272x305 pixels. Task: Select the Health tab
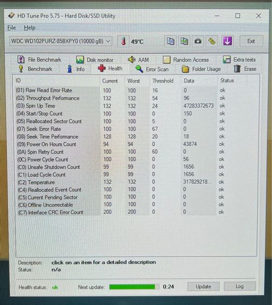coord(110,68)
